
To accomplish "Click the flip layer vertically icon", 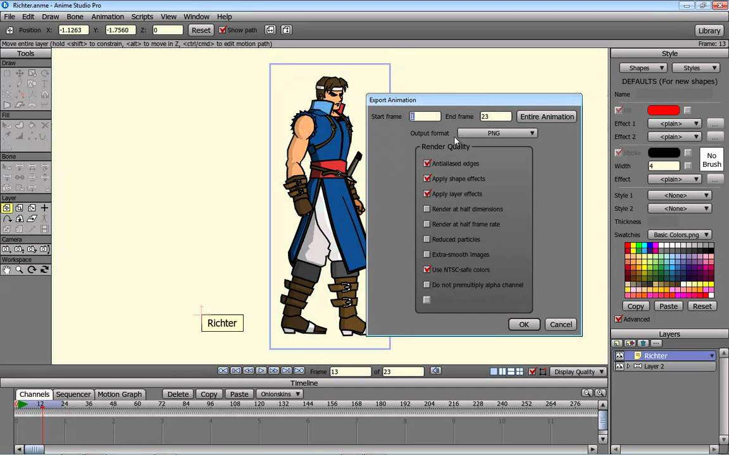I will pyautogui.click(x=287, y=30).
